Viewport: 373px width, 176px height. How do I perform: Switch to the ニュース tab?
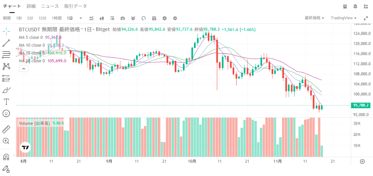50,6
